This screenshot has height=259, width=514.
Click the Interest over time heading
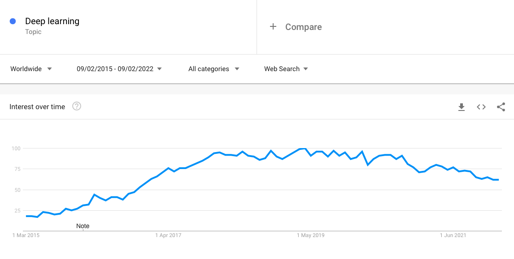pyautogui.click(x=37, y=107)
